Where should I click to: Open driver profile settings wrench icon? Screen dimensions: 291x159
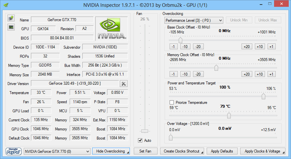click(x=124, y=84)
